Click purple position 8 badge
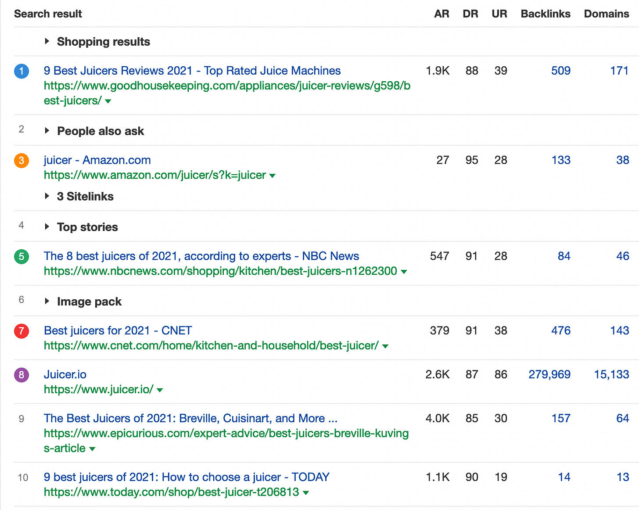Viewport: 639px width, 510px height. [22, 375]
